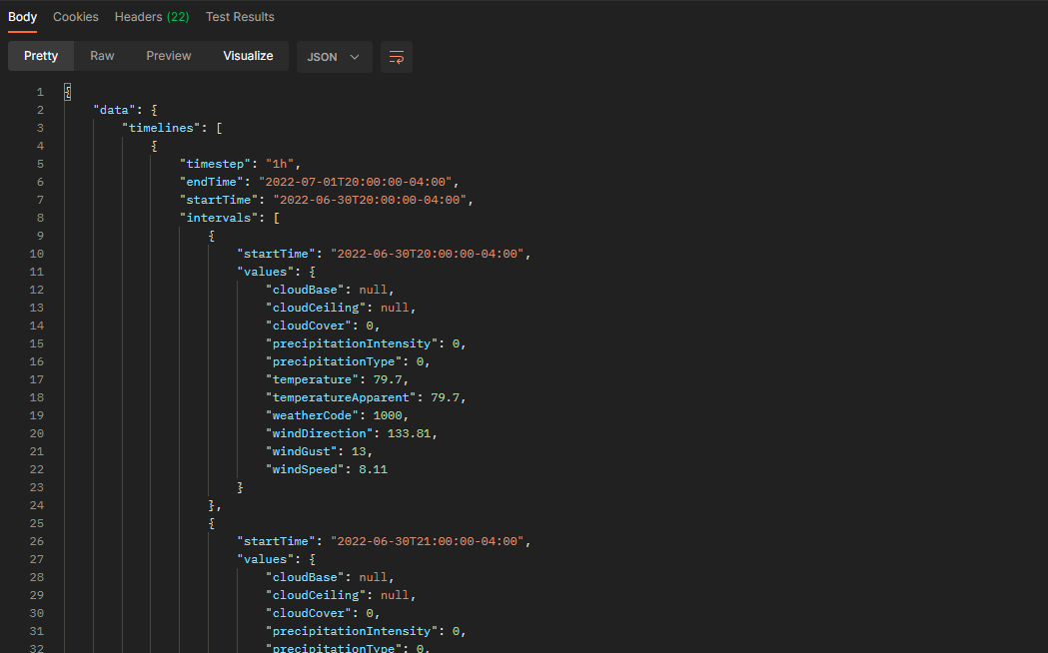Viewport: 1048px width, 653px height.
Task: Switch to the Test Results tab
Action: click(x=240, y=17)
